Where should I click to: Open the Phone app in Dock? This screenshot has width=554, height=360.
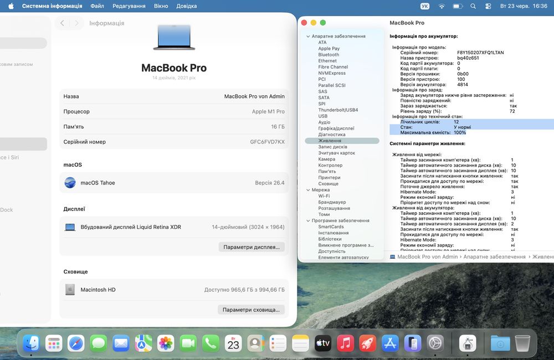tap(211, 343)
